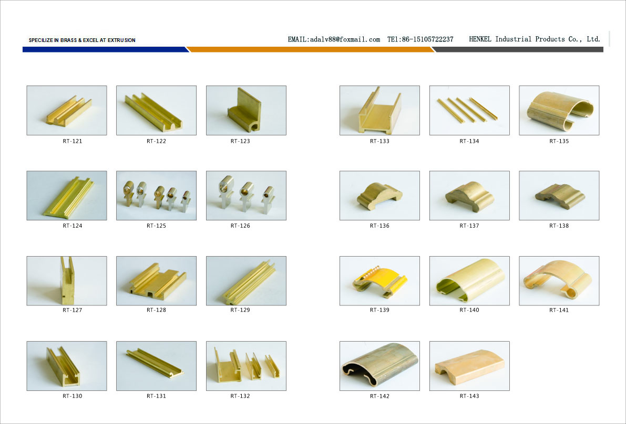Open the RT-136 moulded handrail photo

tap(379, 196)
